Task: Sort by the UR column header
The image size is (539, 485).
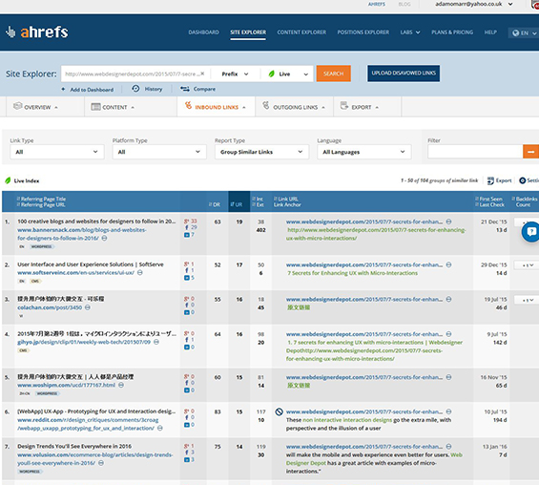Action: (237, 204)
